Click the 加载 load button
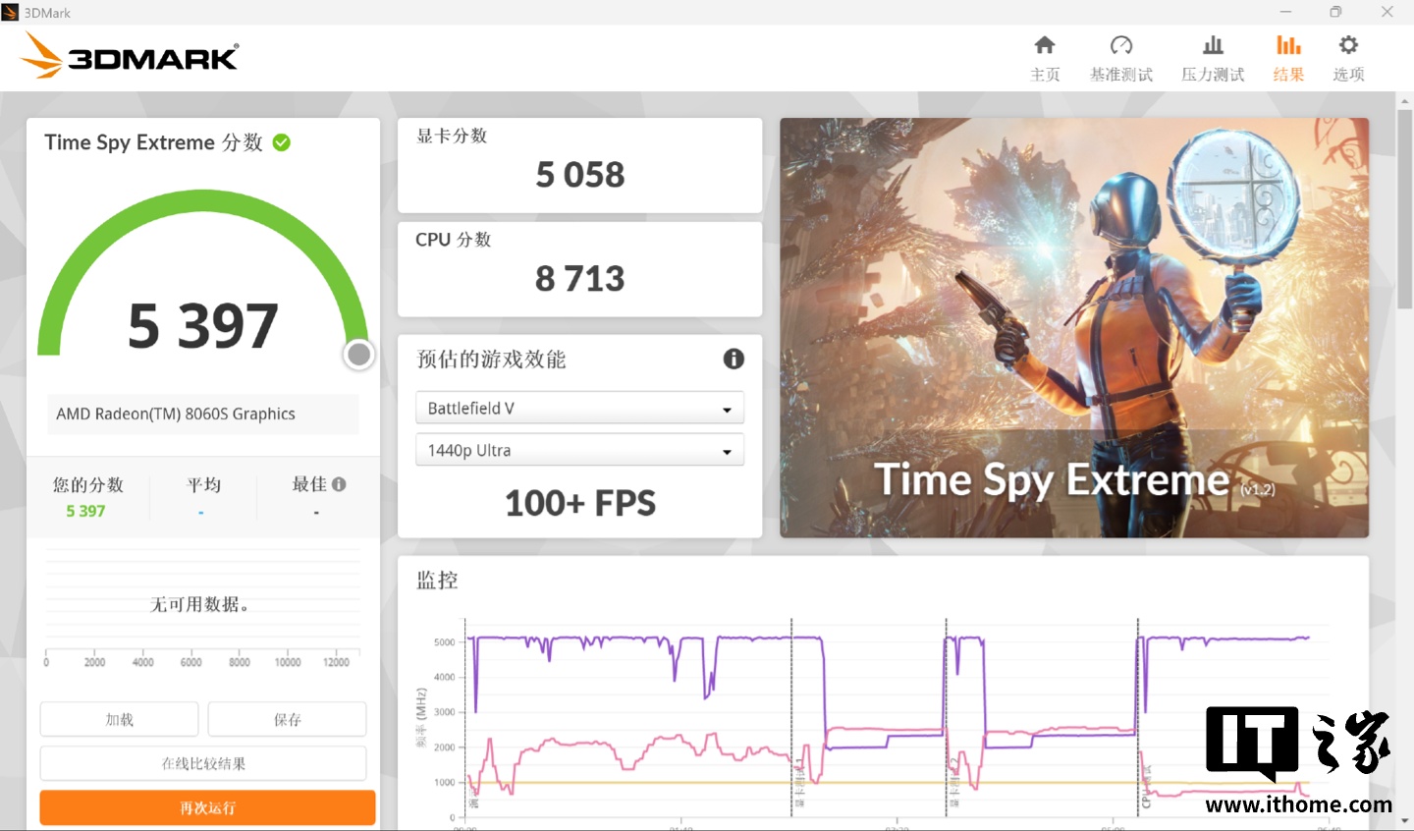Image resolution: width=1414 pixels, height=831 pixels. tap(119, 719)
